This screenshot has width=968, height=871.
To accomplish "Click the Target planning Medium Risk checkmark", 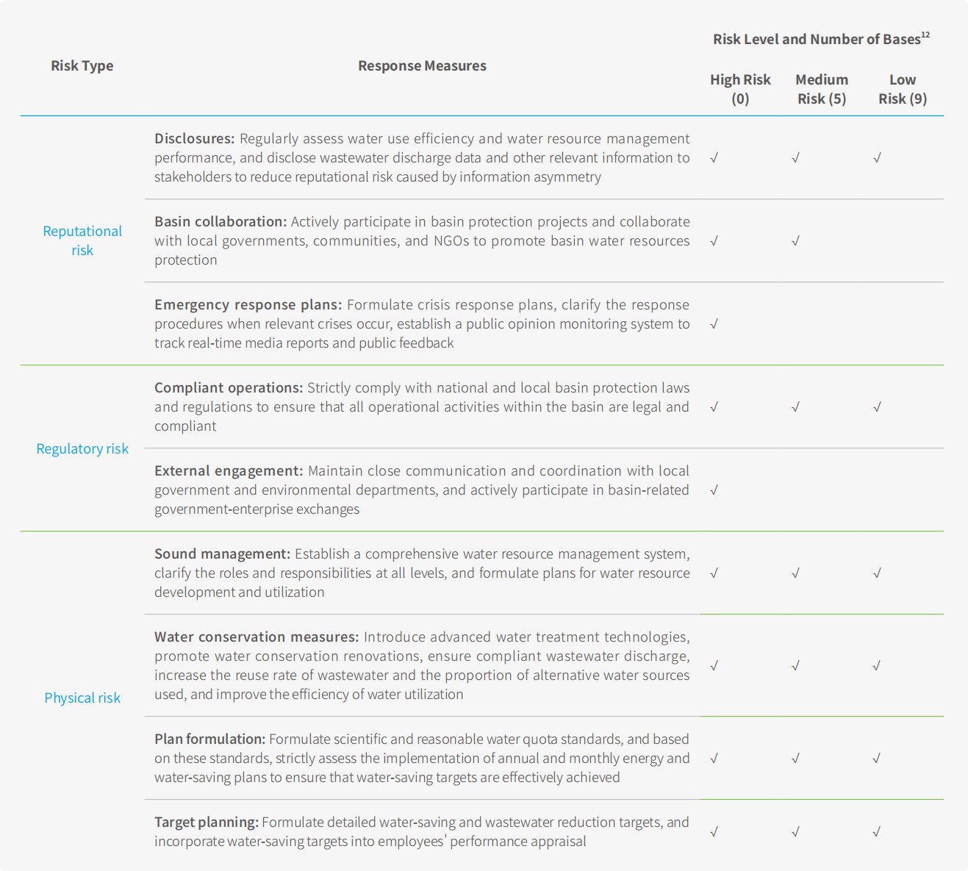I will point(795,832).
